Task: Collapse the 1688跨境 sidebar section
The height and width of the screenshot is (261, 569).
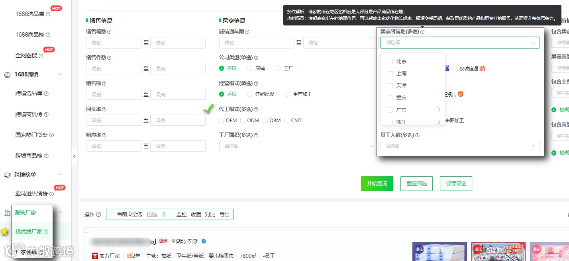Action: coord(61,74)
